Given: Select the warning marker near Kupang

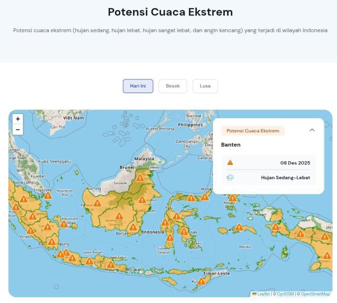Looking at the screenshot, I should point(201,281).
